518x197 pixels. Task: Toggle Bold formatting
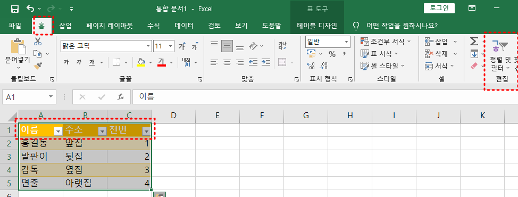tap(66, 62)
